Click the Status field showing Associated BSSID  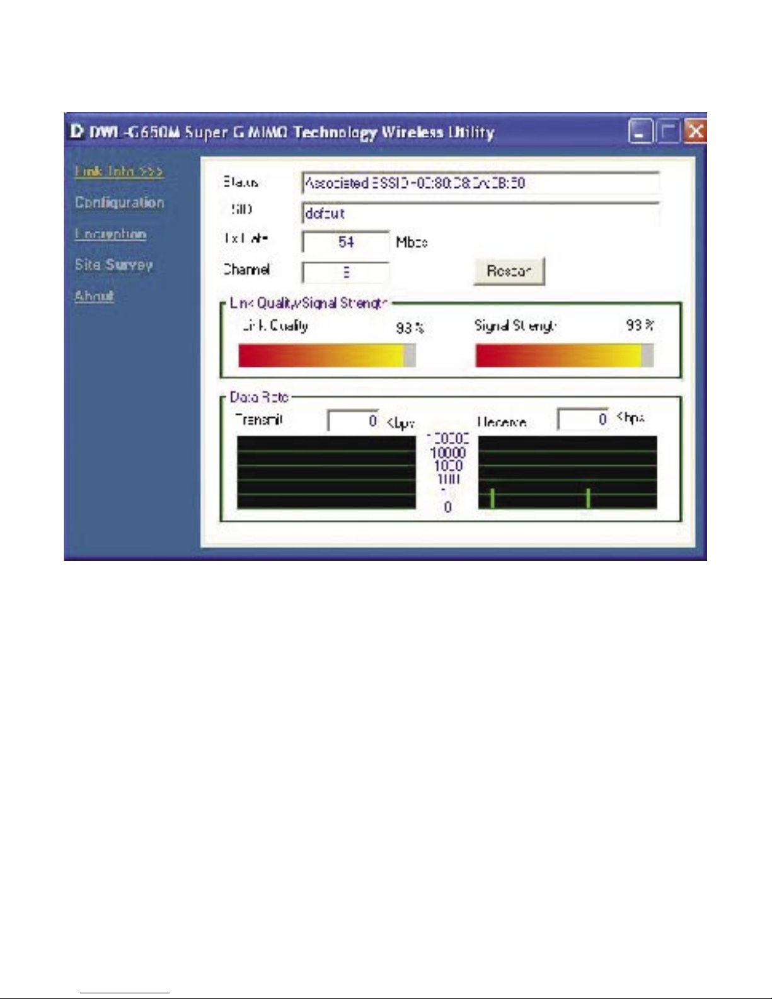click(x=480, y=183)
